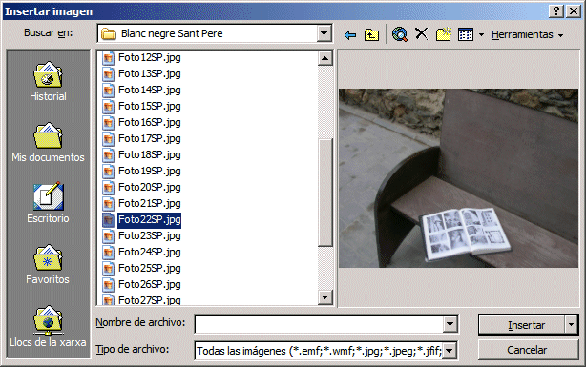The image size is (586, 367).
Task: Open Llocs de la xarxa
Action: [48, 327]
